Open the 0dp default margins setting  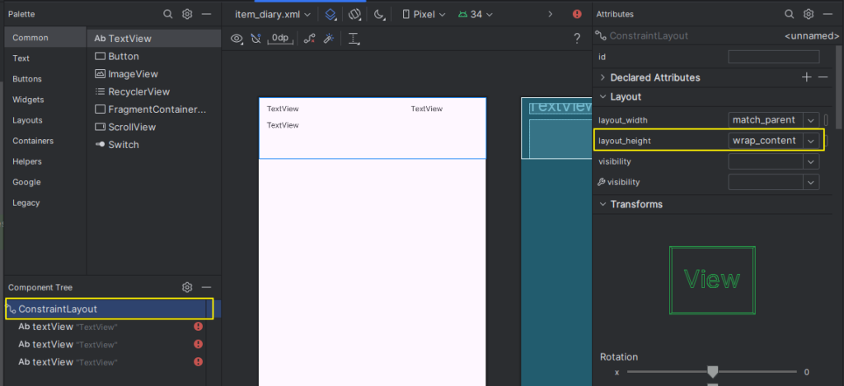[x=280, y=38]
